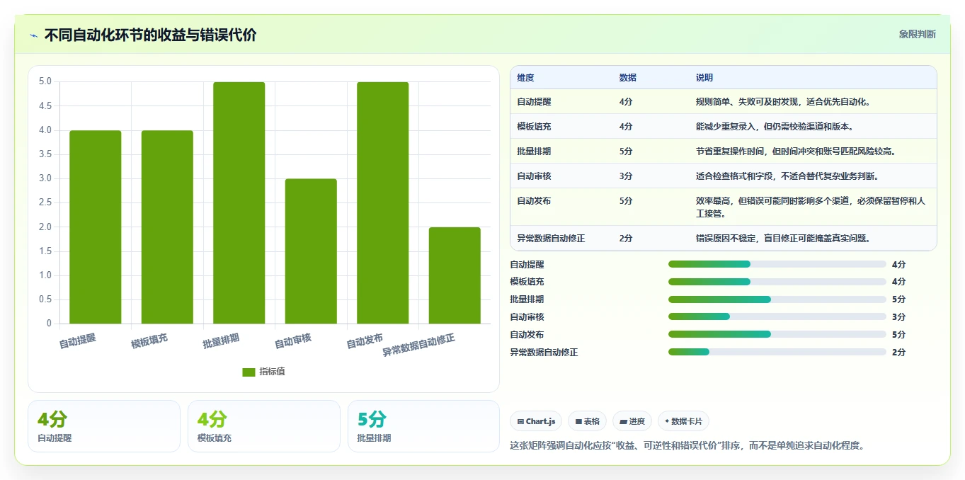Click the 批量排期 bar in chart
This screenshot has width=965, height=480.
click(239, 202)
